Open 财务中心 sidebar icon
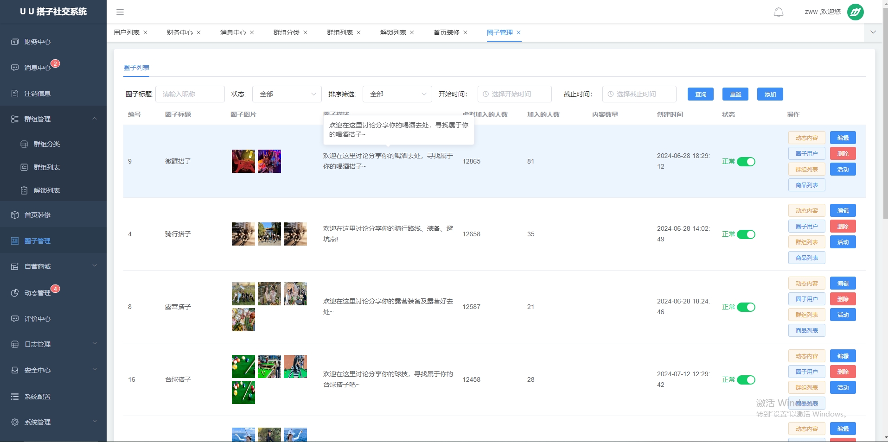The width and height of the screenshot is (888, 442). click(15, 42)
